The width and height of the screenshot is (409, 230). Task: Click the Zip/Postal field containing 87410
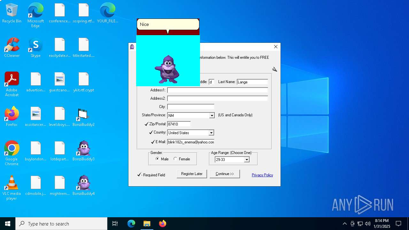click(x=179, y=124)
